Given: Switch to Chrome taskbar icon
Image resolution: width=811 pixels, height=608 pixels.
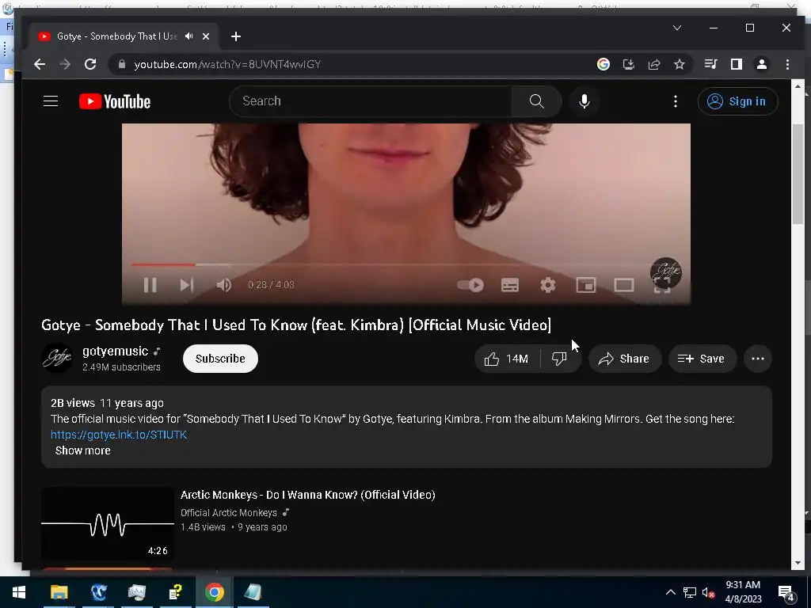Looking at the screenshot, I should (x=214, y=592).
